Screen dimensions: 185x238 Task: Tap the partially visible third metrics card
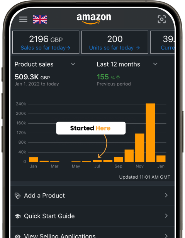163,42
